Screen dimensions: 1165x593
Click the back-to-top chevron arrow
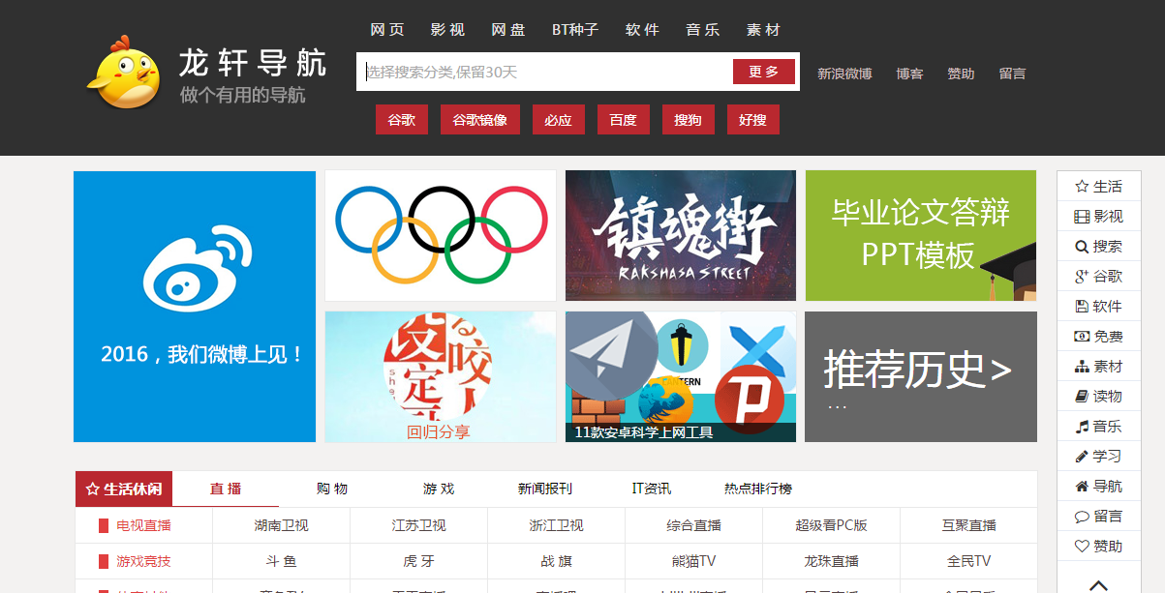[1098, 584]
